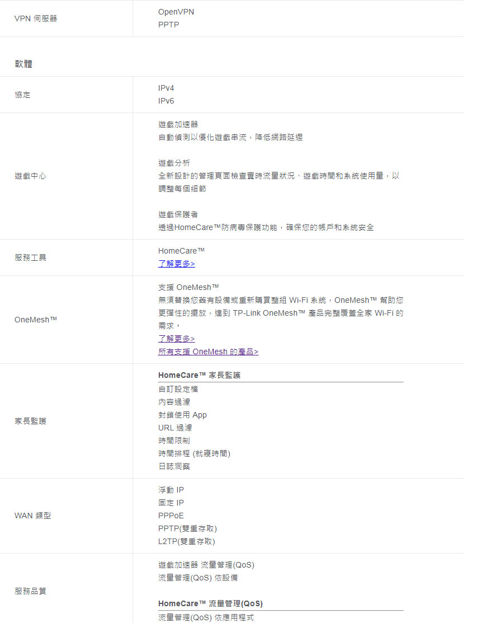Select the 'URL 過濾' item
The height and width of the screenshot is (623, 481).
pyautogui.click(x=175, y=428)
